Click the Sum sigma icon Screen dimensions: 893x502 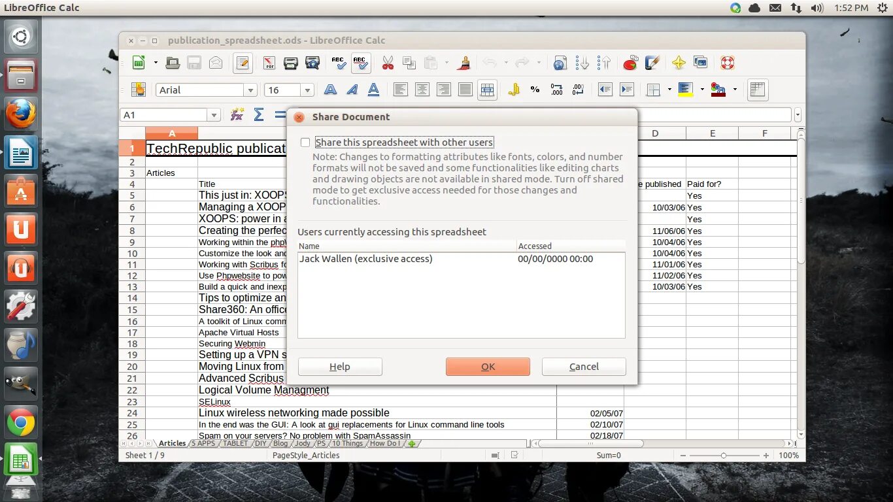tap(259, 115)
